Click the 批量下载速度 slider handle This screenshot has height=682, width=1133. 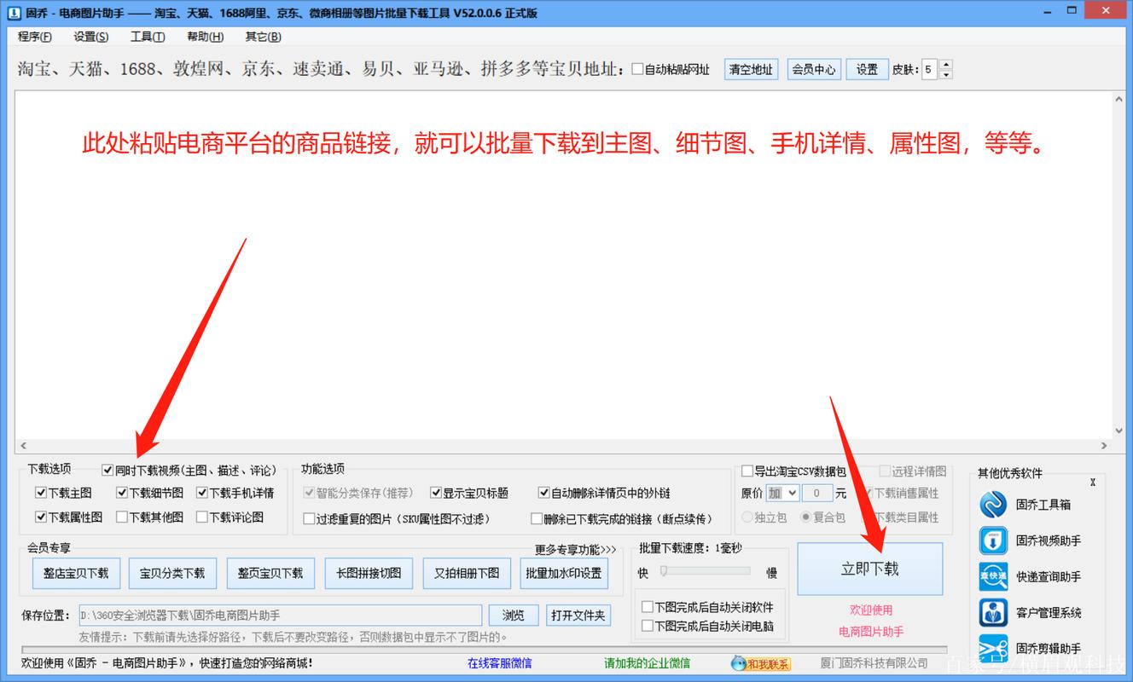pos(663,571)
